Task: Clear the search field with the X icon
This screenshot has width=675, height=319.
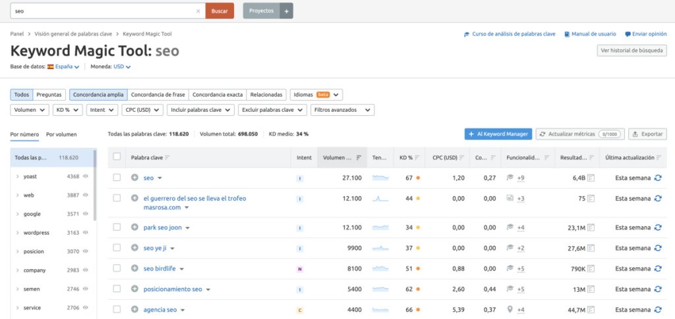Action: pyautogui.click(x=198, y=11)
